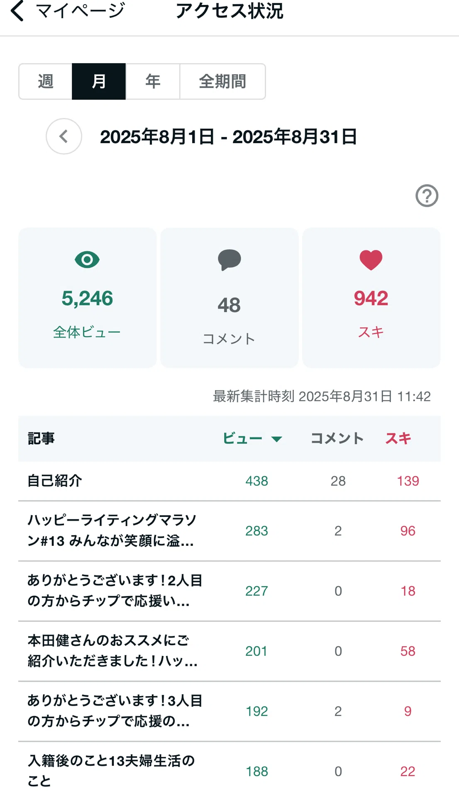Sort the table by スキ column header
The width and height of the screenshot is (459, 797).
point(398,438)
